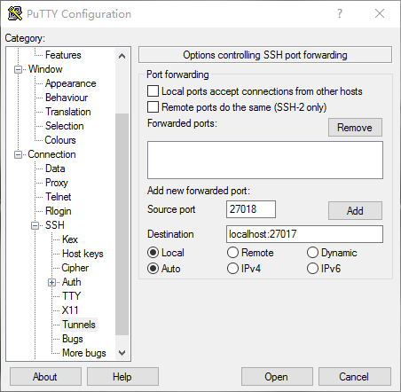Open the Bugs category
The width and height of the screenshot is (401, 392).
[x=73, y=339]
